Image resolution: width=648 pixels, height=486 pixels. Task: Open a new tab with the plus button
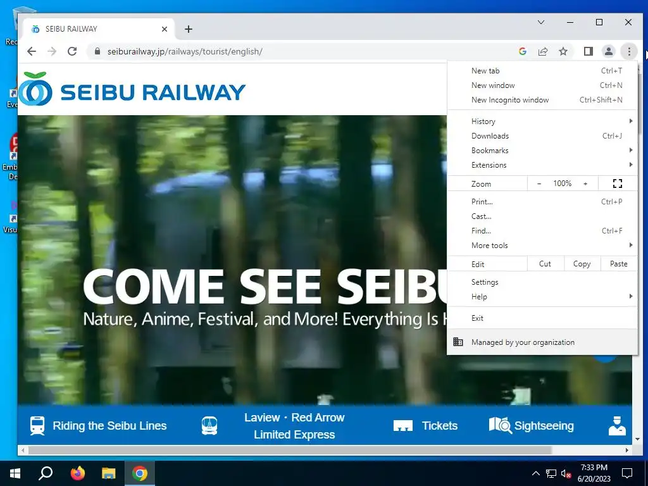pyautogui.click(x=189, y=29)
